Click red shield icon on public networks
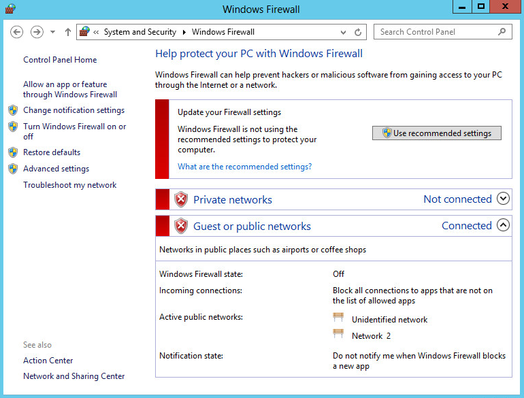The image size is (524, 398). coord(181,227)
